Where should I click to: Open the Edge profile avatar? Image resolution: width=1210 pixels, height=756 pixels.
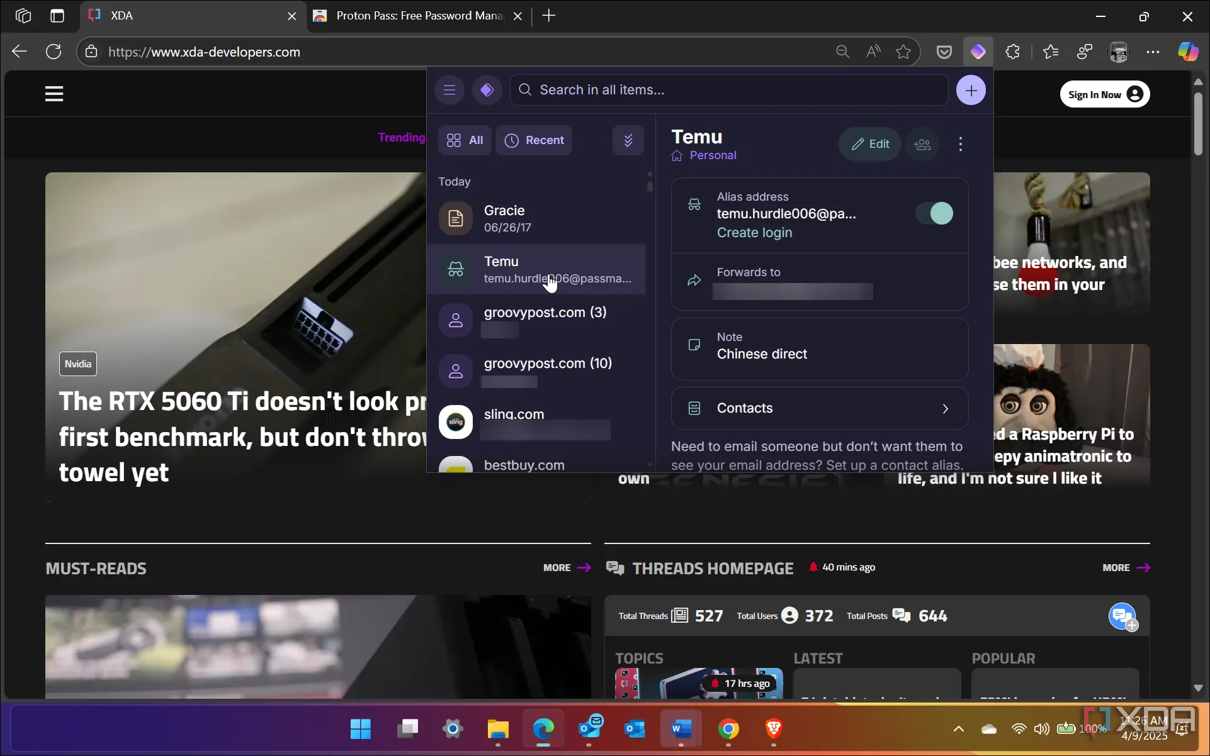pyautogui.click(x=1119, y=52)
